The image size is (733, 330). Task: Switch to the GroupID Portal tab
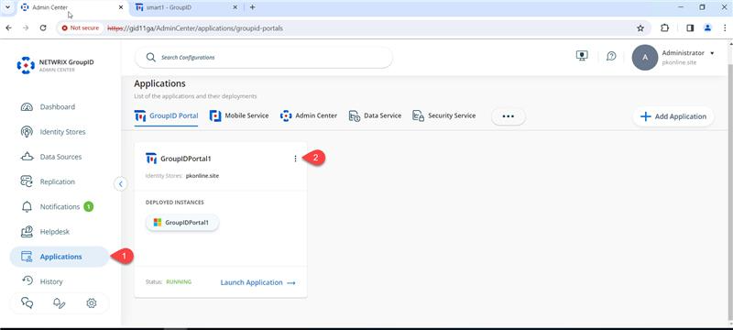point(167,115)
